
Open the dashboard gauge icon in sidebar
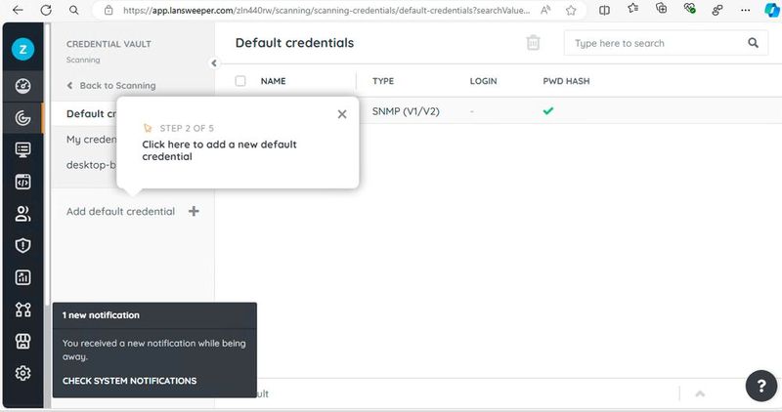pos(22,86)
